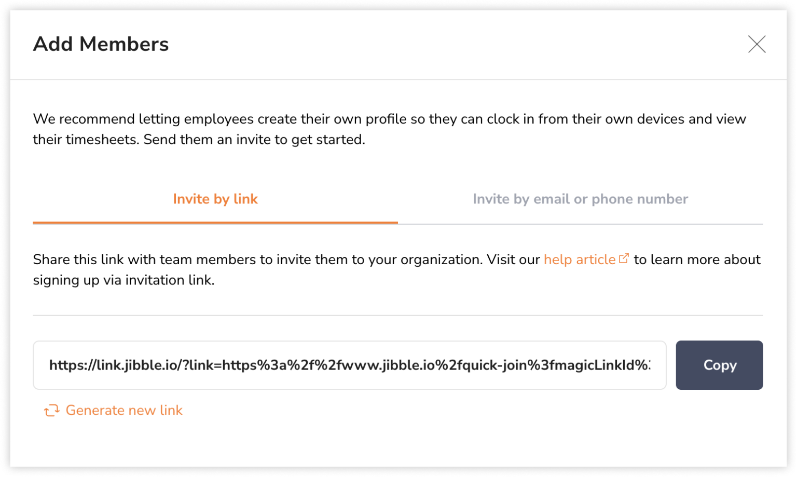The width and height of the screenshot is (797, 477).
Task: Click the X close icon on Add Members dialog
Action: 757,45
